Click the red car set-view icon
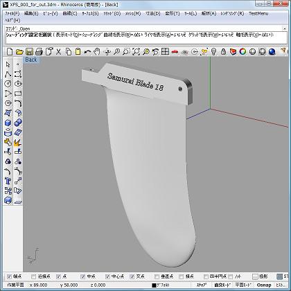Image resolution: width=291 pixels, height=291 pixels. click(175, 52)
